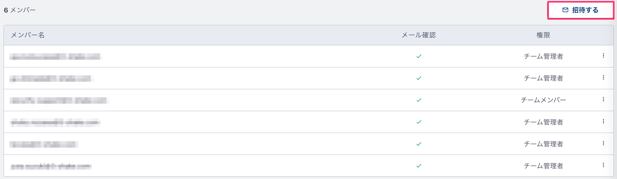Click the 権限 column header
This screenshot has height=179, width=617.
(x=543, y=35)
